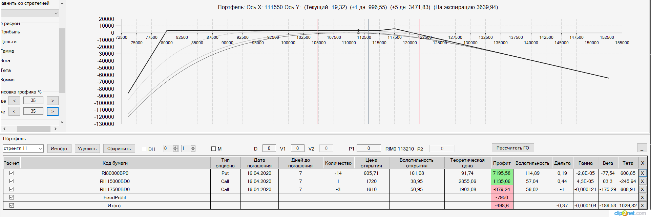Click the Профит column header
651x217 pixels.
coord(502,163)
